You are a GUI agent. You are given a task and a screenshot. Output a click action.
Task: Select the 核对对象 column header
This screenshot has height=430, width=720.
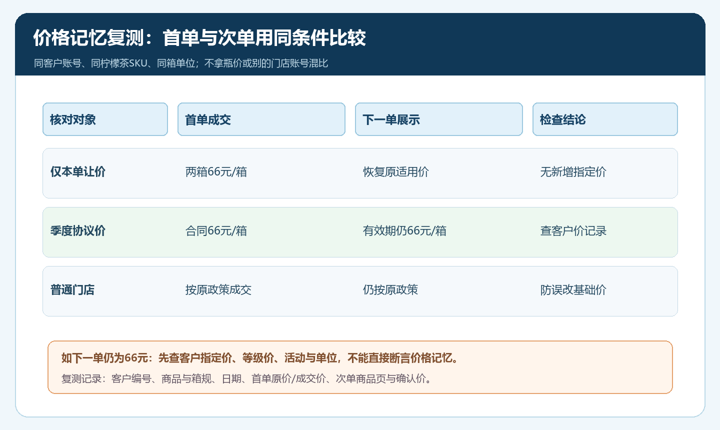click(x=105, y=119)
